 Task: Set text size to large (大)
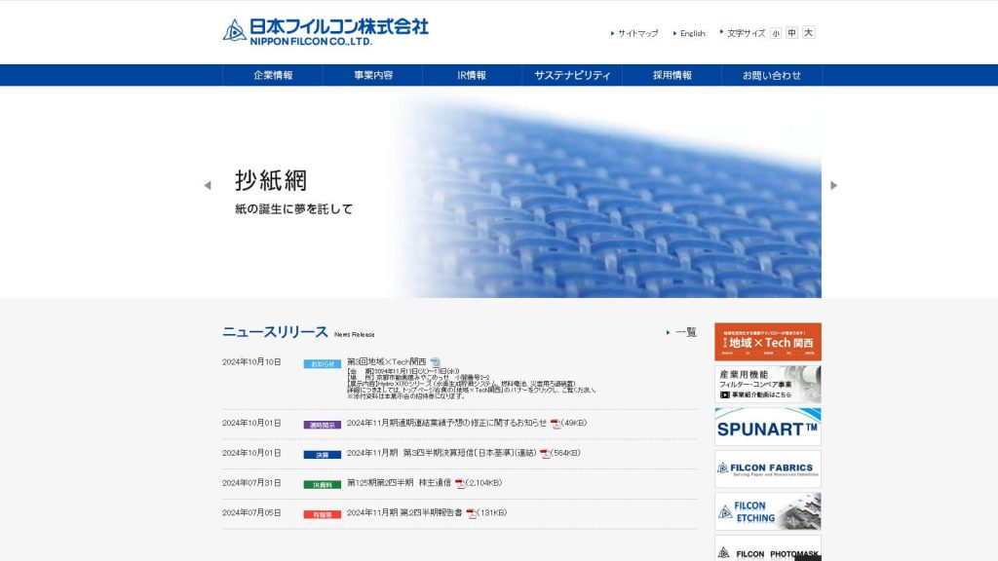(809, 33)
